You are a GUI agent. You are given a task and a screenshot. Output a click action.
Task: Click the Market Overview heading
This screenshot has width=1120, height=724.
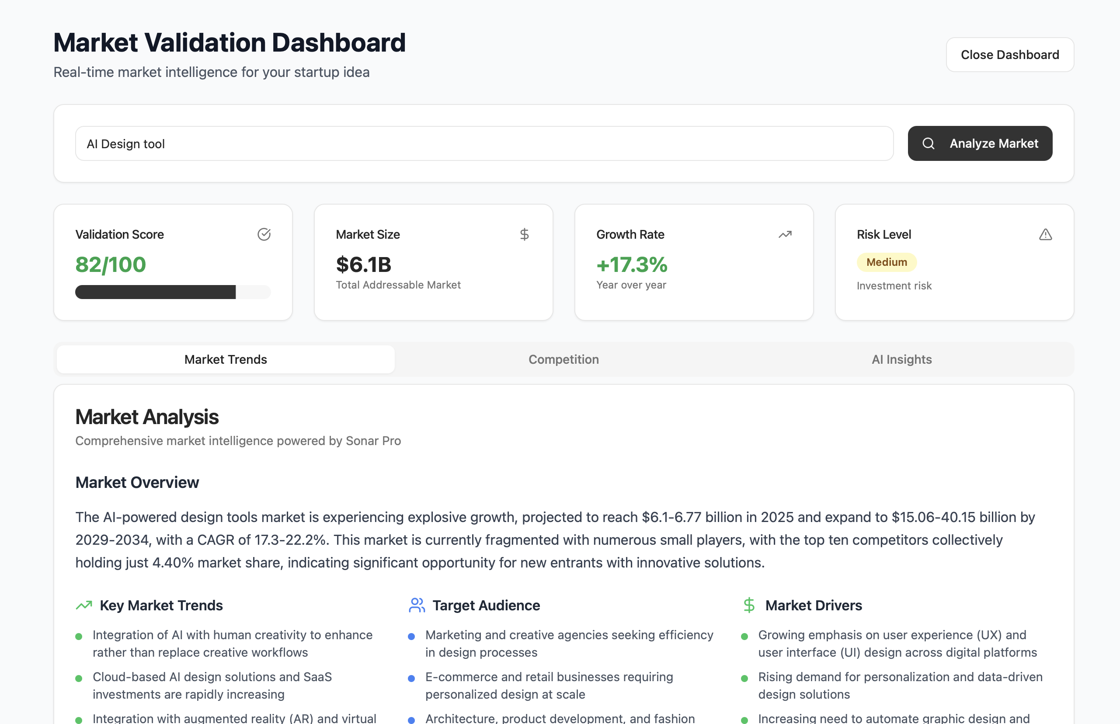point(137,482)
